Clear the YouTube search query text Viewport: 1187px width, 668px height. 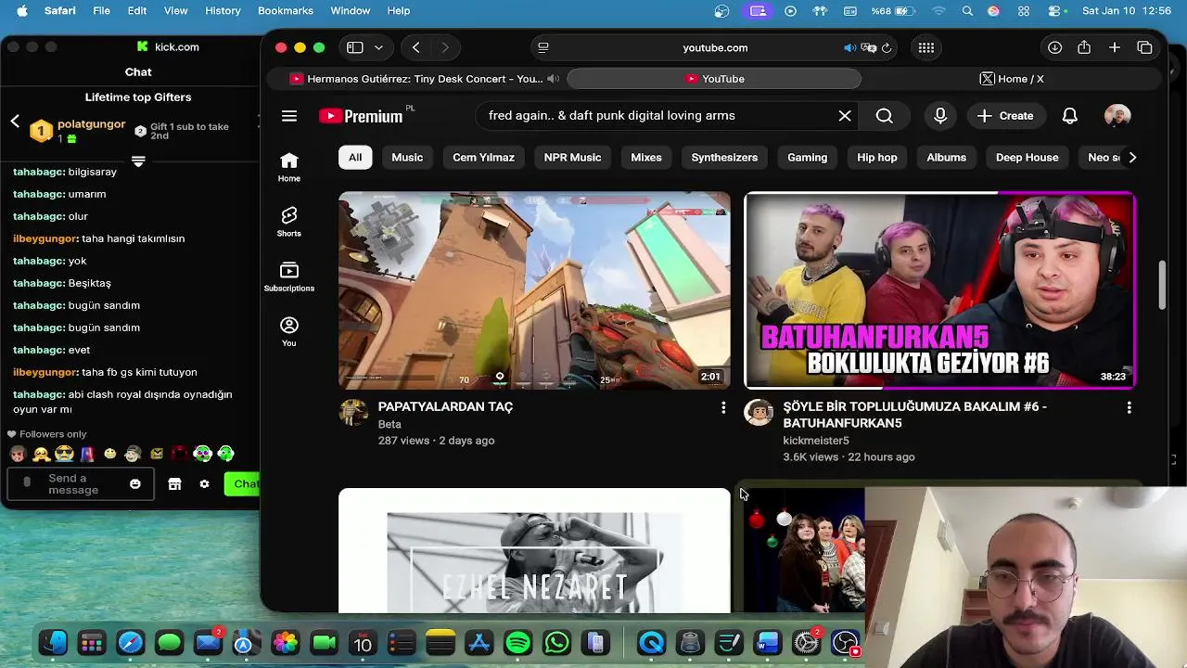coord(845,116)
